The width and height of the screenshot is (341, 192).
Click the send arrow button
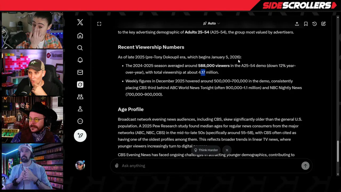[x=305, y=166]
